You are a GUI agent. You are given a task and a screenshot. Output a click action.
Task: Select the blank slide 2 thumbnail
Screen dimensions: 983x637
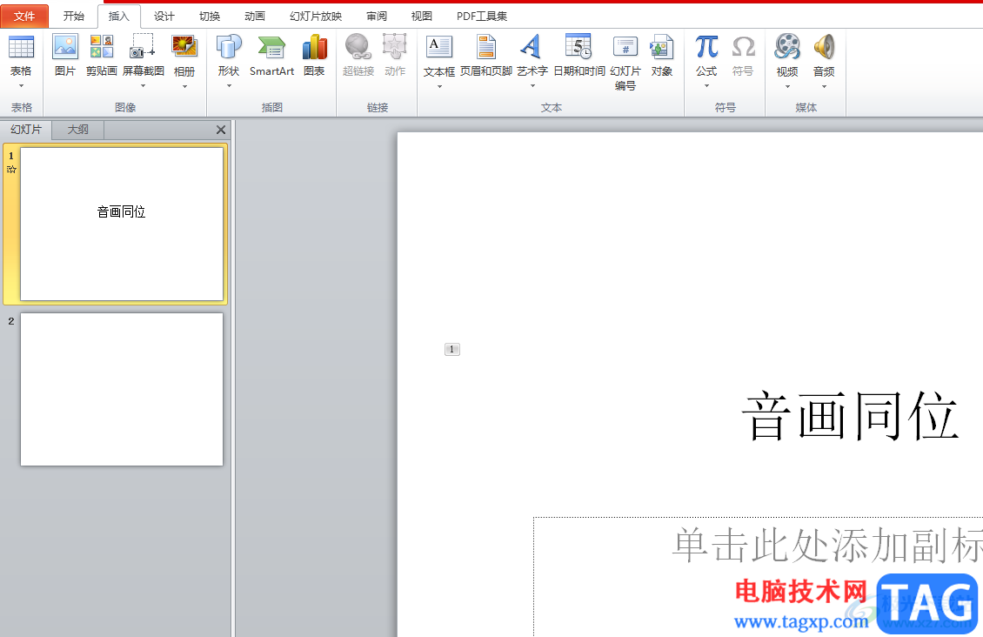click(x=122, y=389)
